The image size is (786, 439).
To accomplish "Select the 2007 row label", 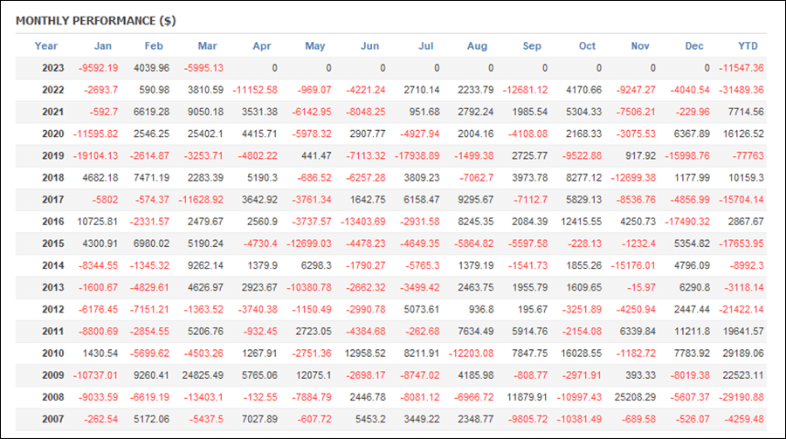I will 52,419.
